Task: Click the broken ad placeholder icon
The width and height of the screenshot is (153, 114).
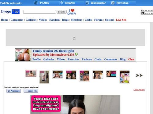Action: click(74, 39)
